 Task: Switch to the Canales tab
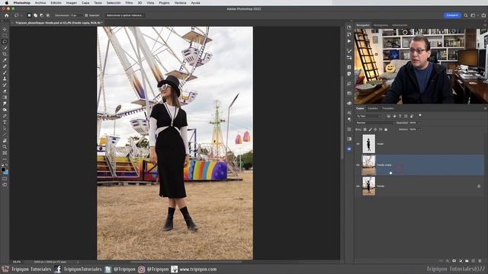click(373, 108)
